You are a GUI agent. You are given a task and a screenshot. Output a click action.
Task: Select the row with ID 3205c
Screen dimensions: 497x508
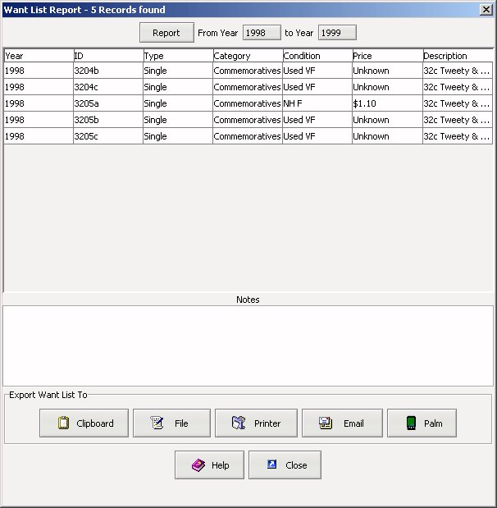(107, 136)
